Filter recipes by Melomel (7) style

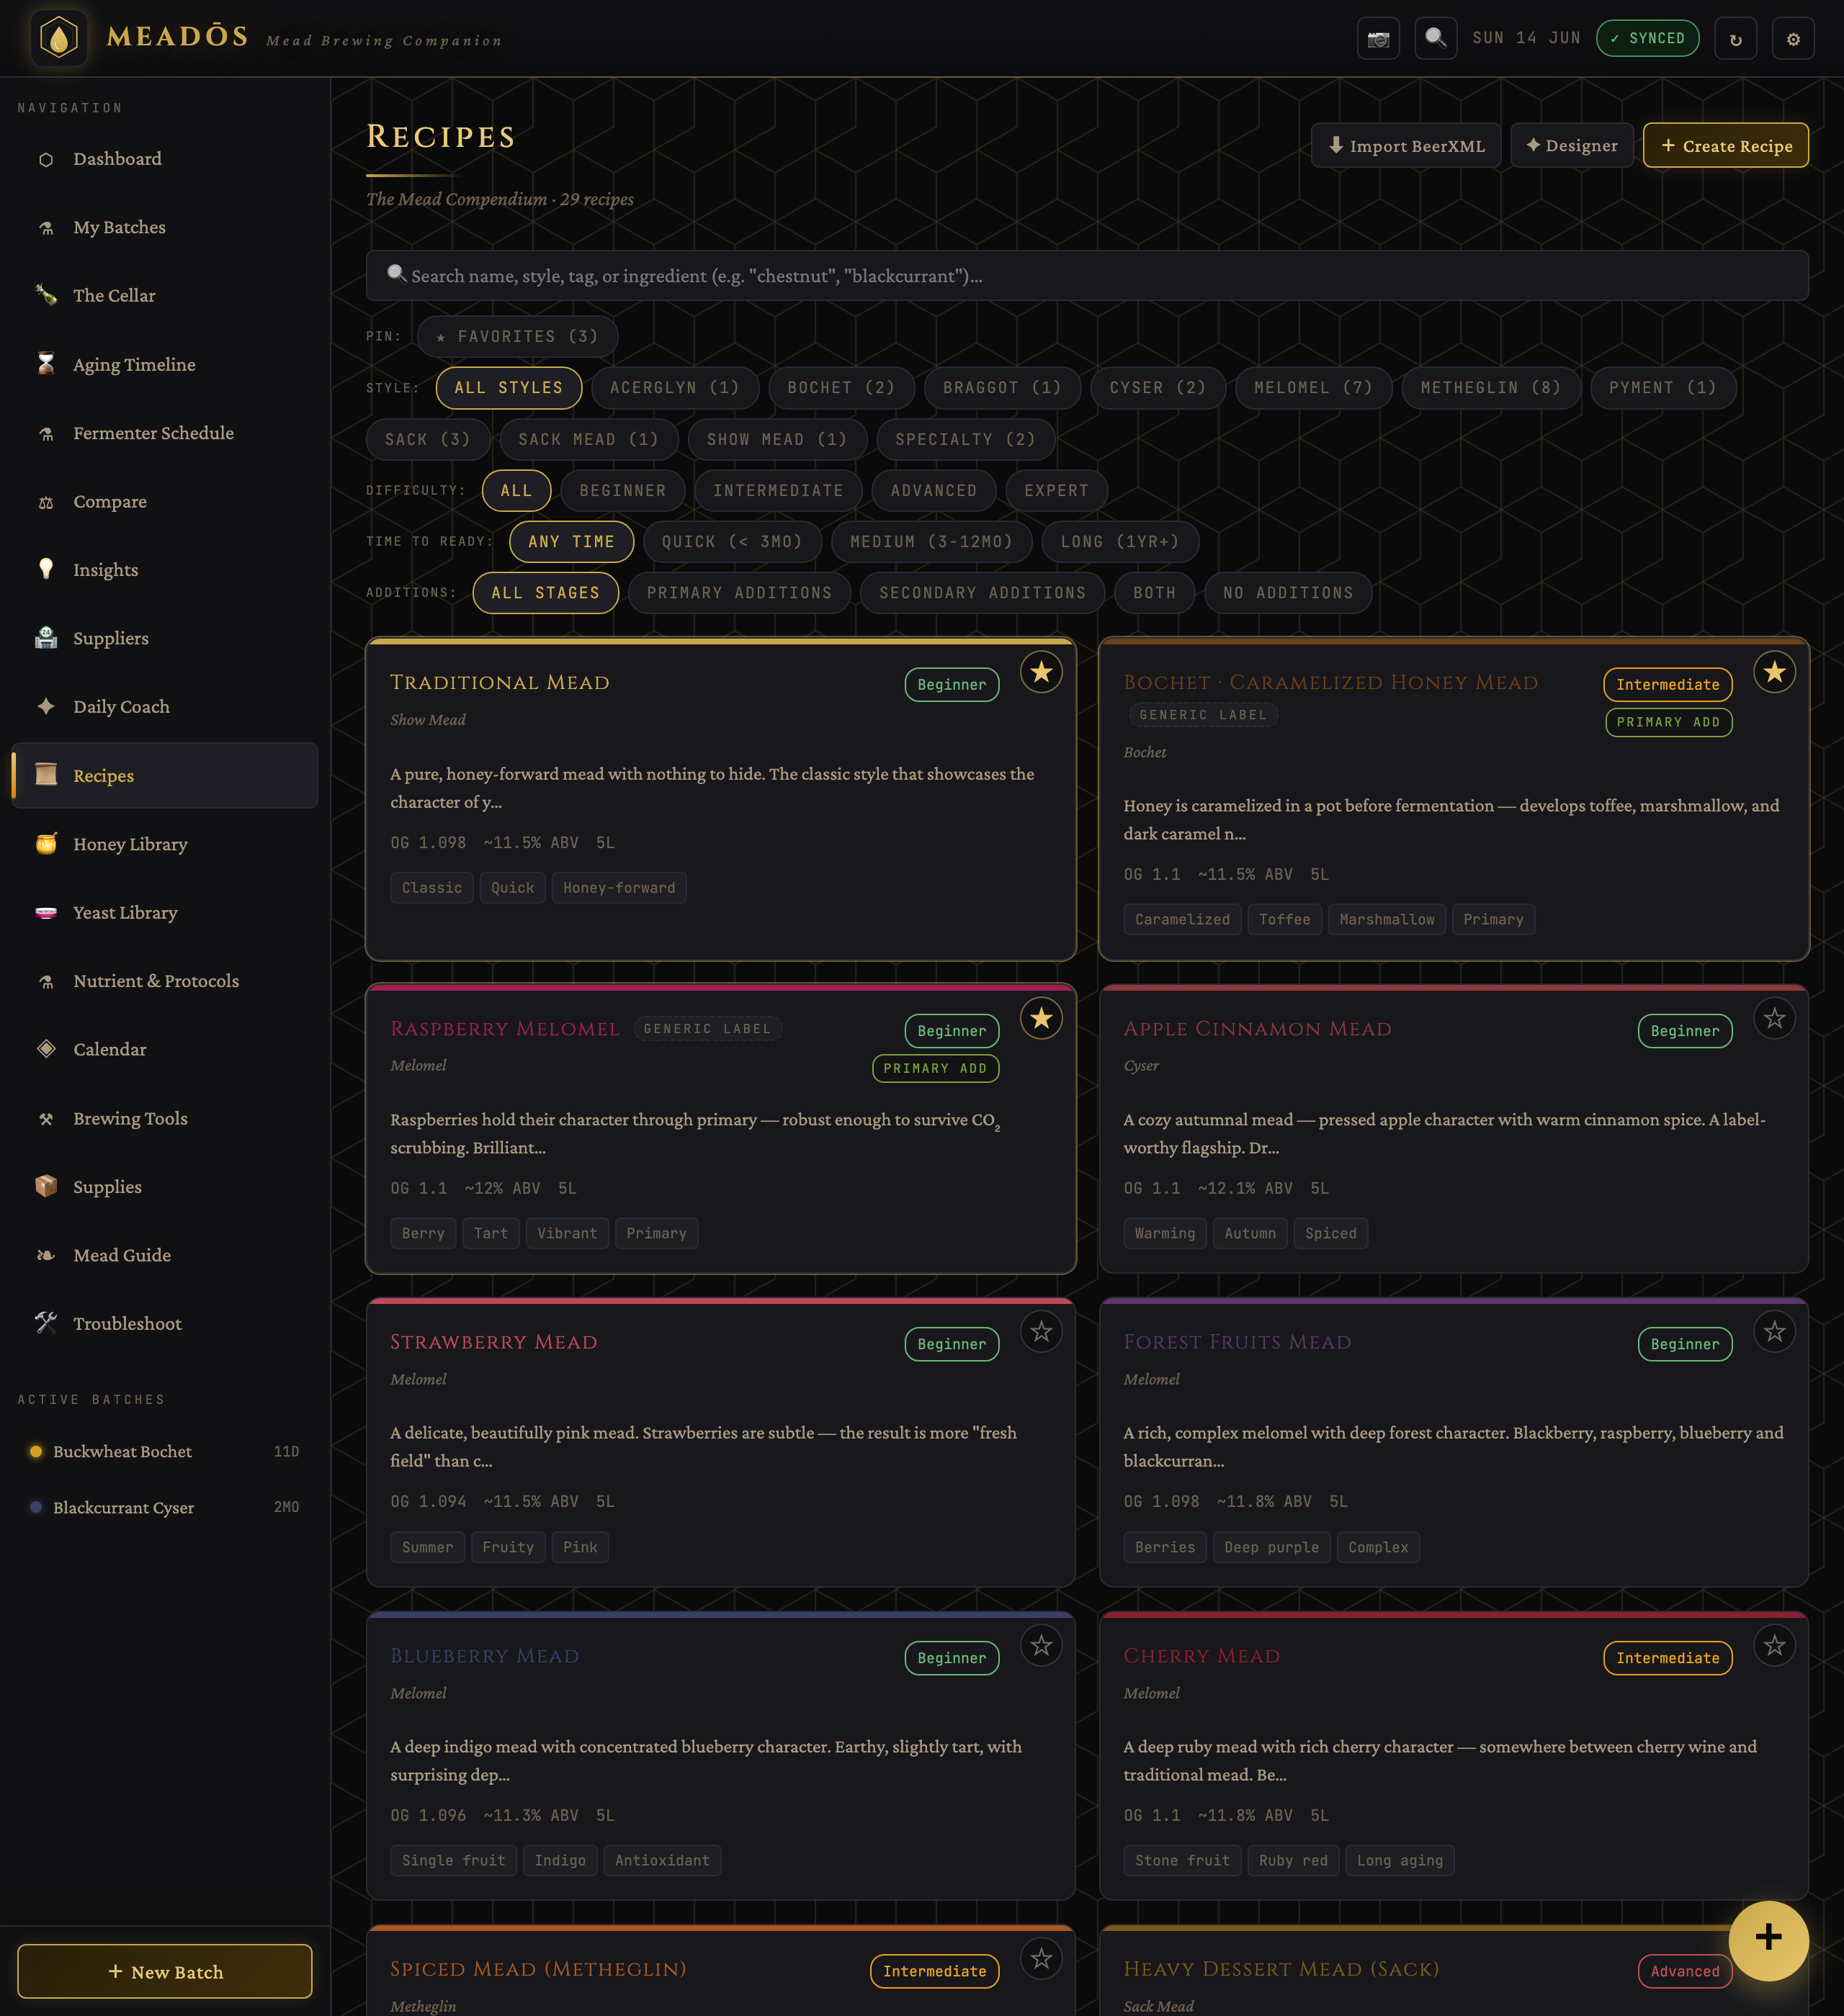pyautogui.click(x=1312, y=387)
